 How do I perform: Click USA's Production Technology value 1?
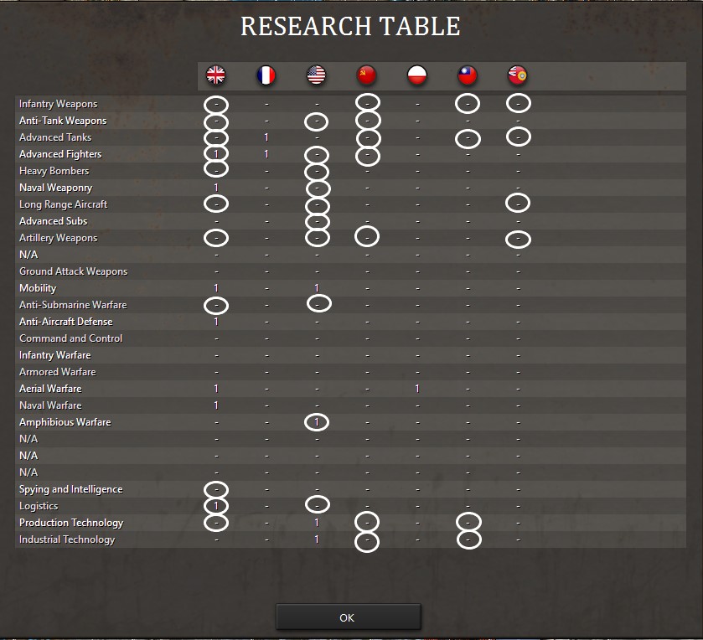317,523
